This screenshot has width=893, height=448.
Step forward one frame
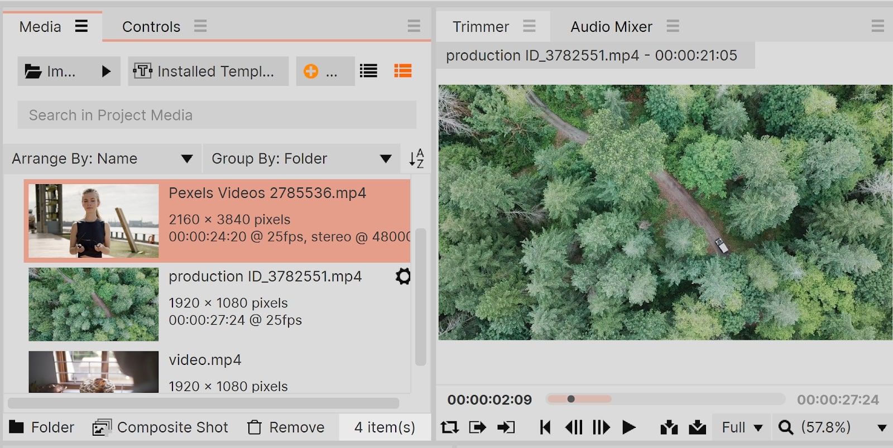[601, 427]
